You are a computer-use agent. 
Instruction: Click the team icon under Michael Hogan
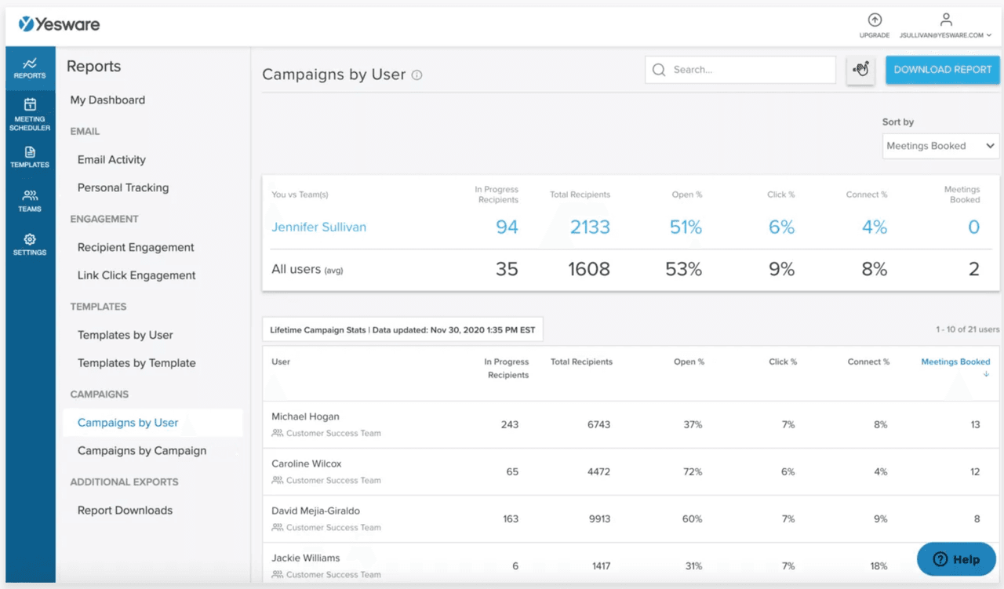278,433
